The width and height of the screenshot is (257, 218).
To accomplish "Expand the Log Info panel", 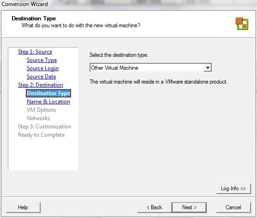I will tap(233, 188).
